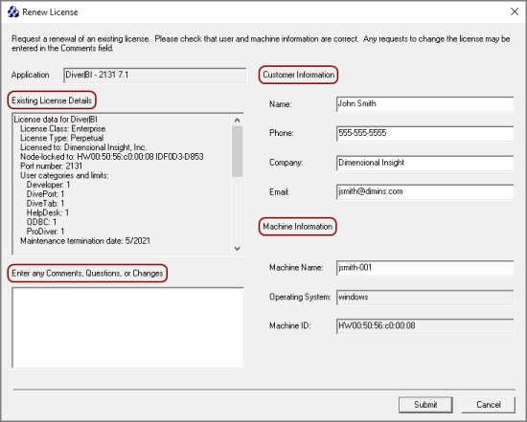The width and height of the screenshot is (527, 422).
Task: Select 'License data for Diver|BI' line
Action: pos(56,120)
